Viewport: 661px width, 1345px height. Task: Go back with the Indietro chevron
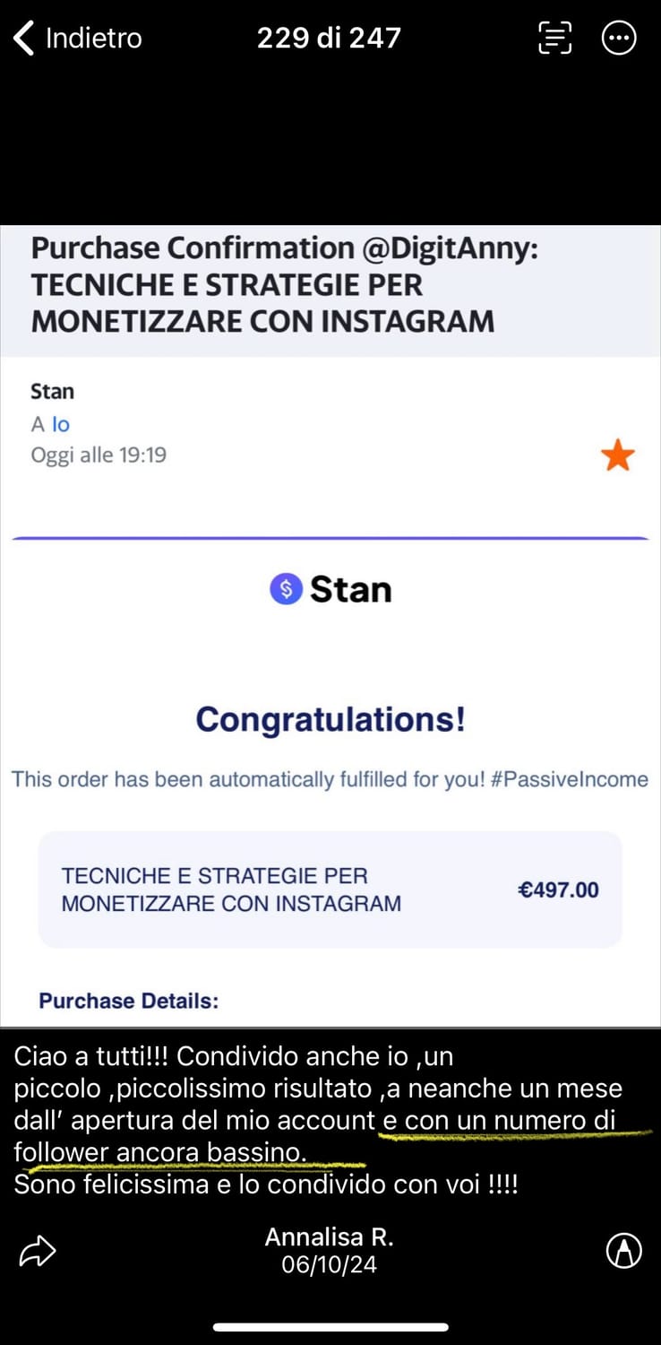tap(23, 39)
